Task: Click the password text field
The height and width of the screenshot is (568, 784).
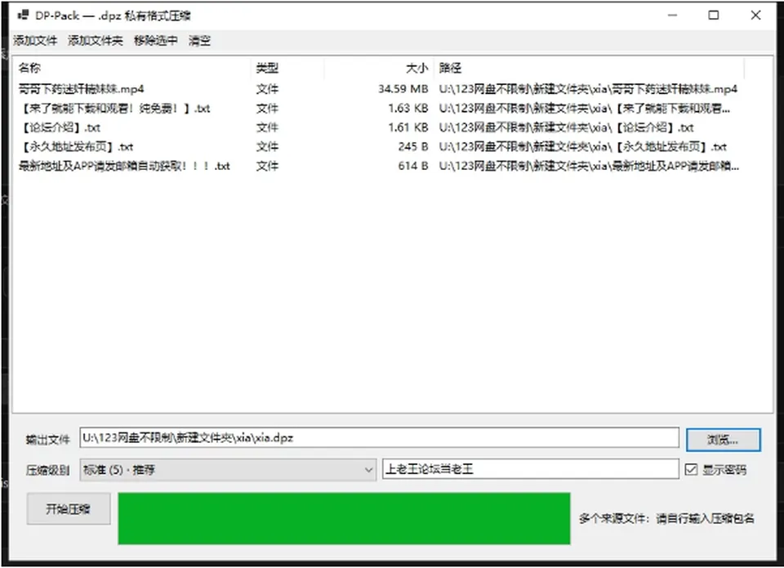Action: point(531,469)
